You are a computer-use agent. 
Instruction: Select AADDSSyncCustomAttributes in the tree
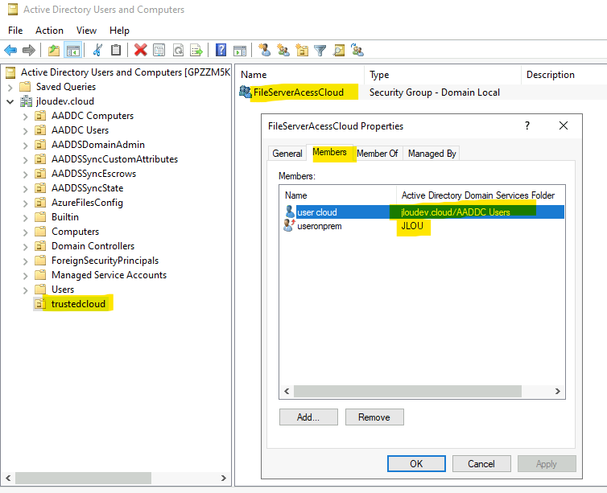coord(114,159)
